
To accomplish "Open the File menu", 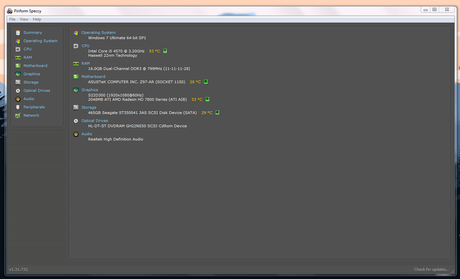I will [x=12, y=19].
